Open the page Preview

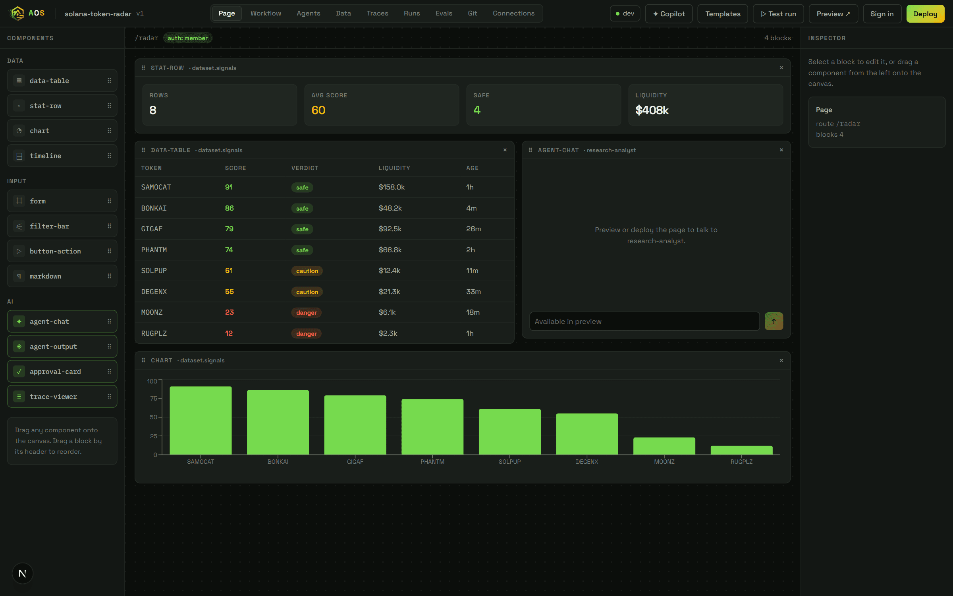833,14
